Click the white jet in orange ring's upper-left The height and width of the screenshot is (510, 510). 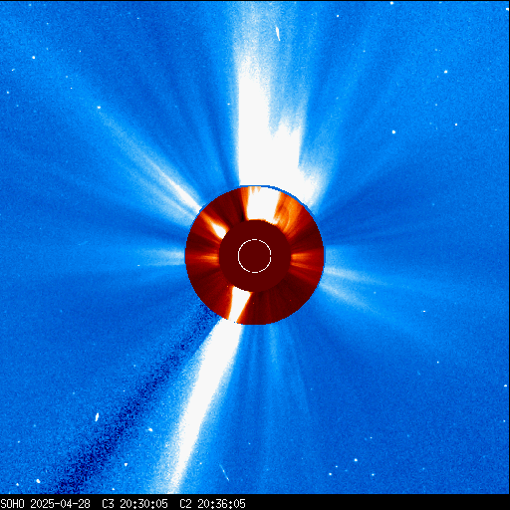214,225
